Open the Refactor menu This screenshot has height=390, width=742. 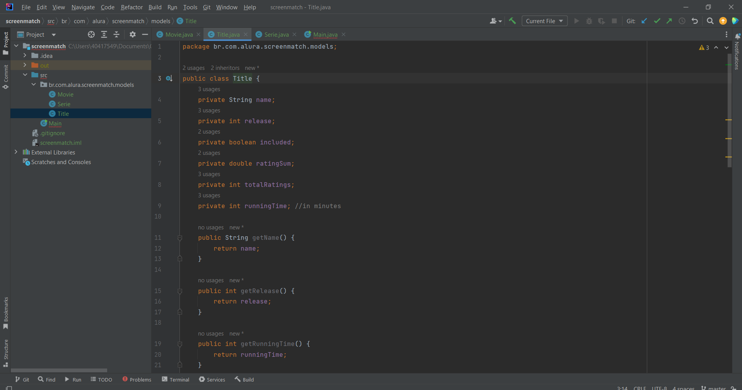132,7
